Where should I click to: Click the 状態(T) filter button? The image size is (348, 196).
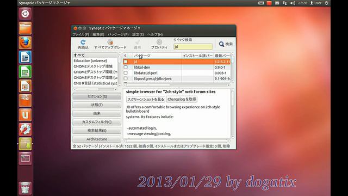[97, 105]
